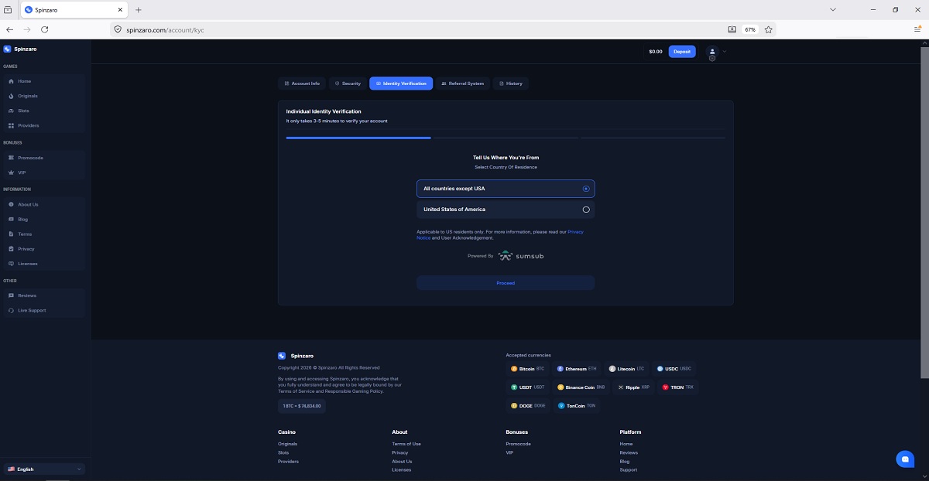Expand the user profile avatar menu
Screen dimensions: 929x481
[713, 52]
